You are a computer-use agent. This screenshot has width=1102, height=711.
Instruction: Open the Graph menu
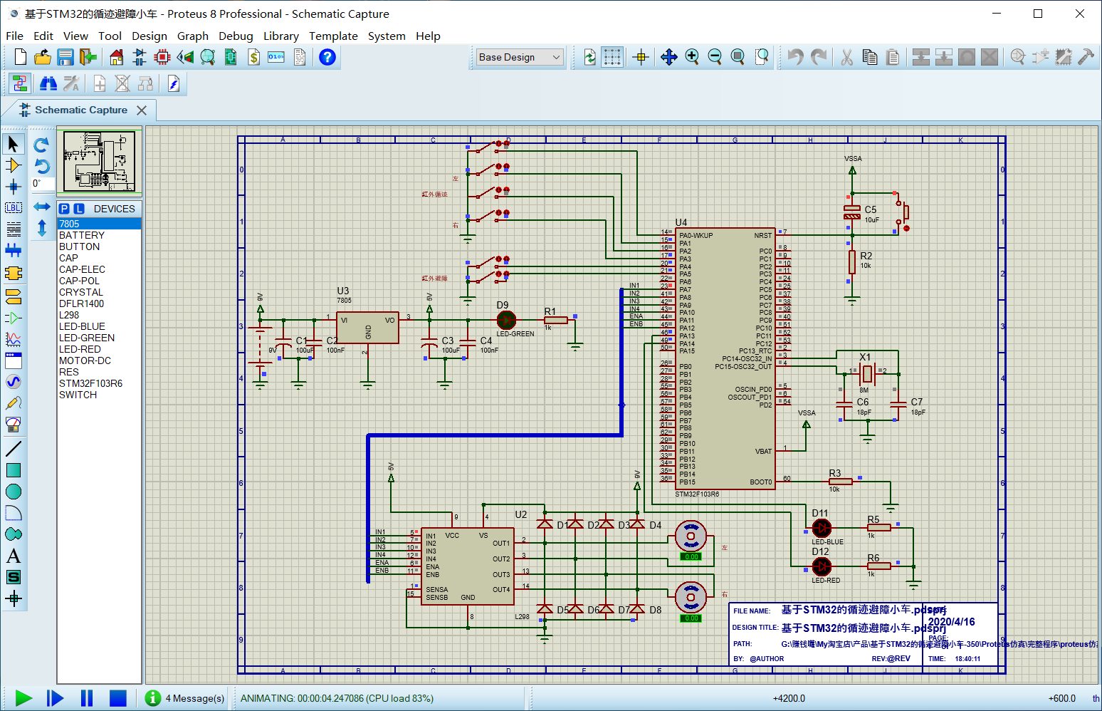tap(193, 36)
